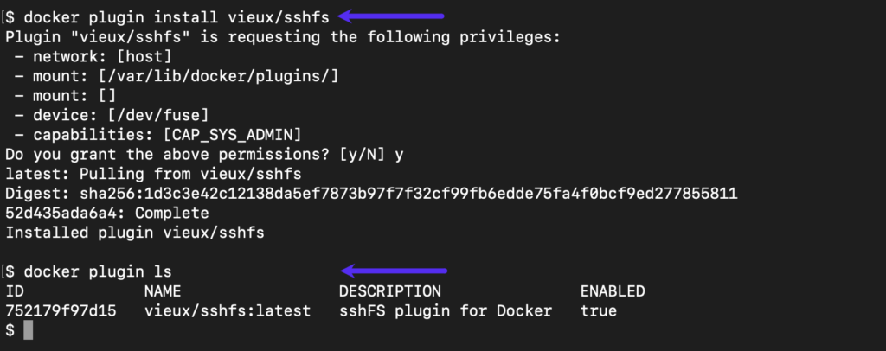The image size is (886, 351).
Task: Select the plugin ID 752179f97d15
Action: click(x=64, y=310)
